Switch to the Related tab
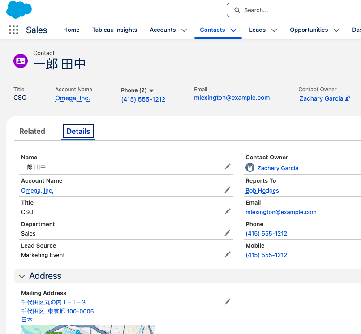 (x=32, y=131)
